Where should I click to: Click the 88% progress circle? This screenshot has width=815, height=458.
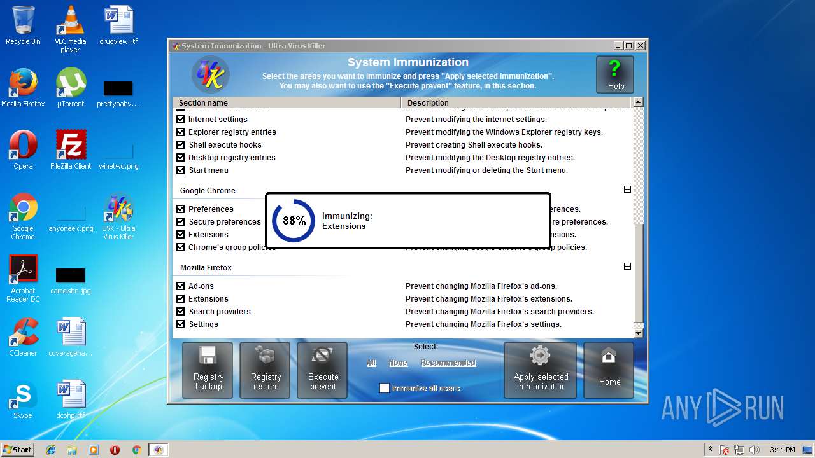click(294, 221)
